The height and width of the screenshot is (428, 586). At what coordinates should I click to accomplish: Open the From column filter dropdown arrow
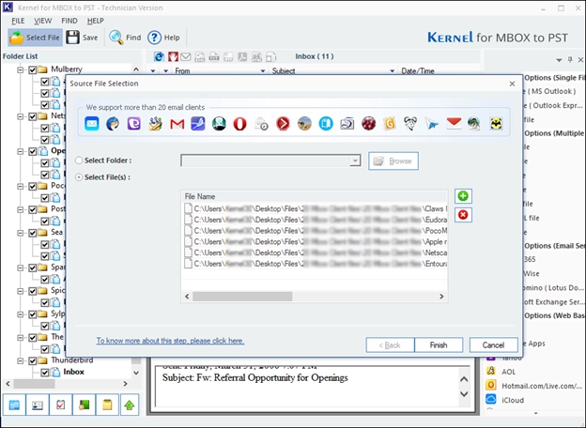coord(263,71)
